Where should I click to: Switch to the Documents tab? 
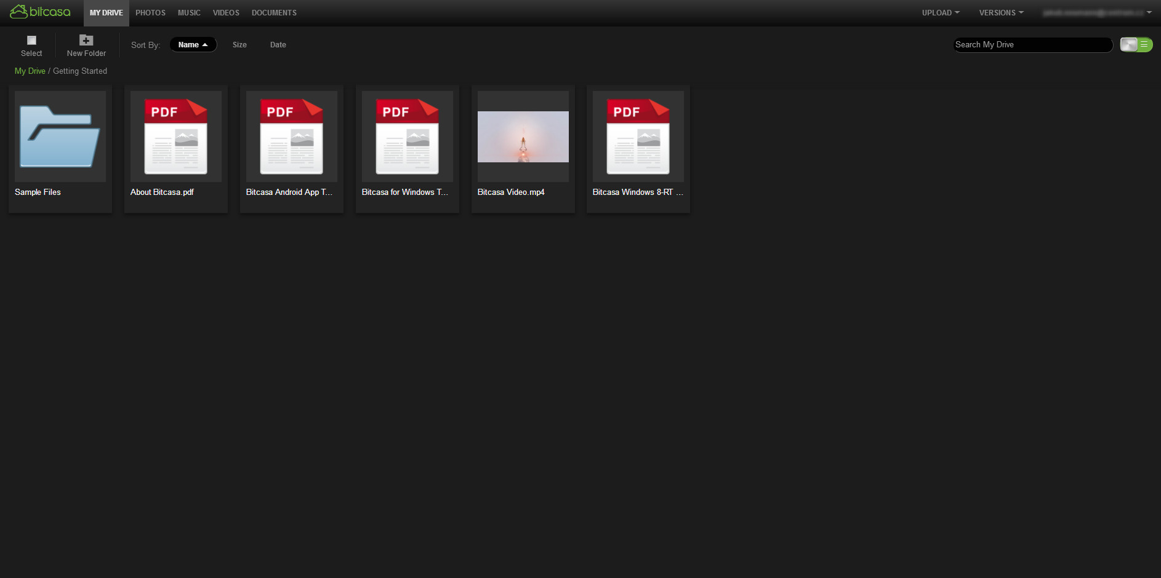274,13
